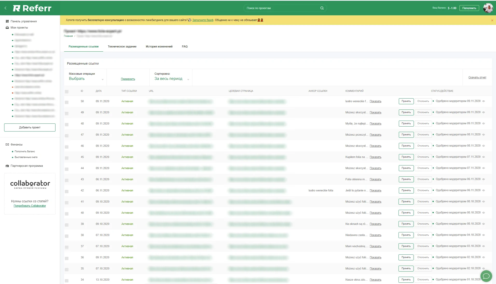Click the Партнерская программа icon
This screenshot has width=496, height=284.
pyautogui.click(x=7, y=166)
